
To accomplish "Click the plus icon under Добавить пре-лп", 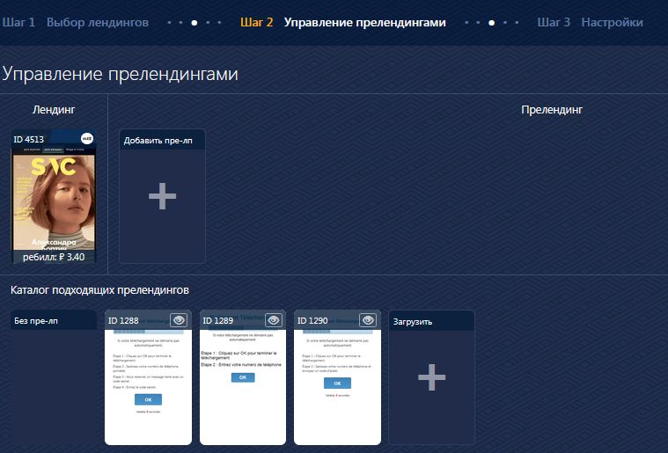I will coord(162,197).
